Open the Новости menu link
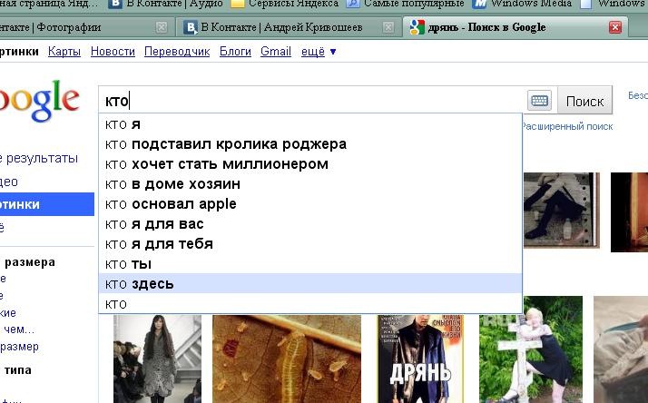 pyautogui.click(x=113, y=52)
